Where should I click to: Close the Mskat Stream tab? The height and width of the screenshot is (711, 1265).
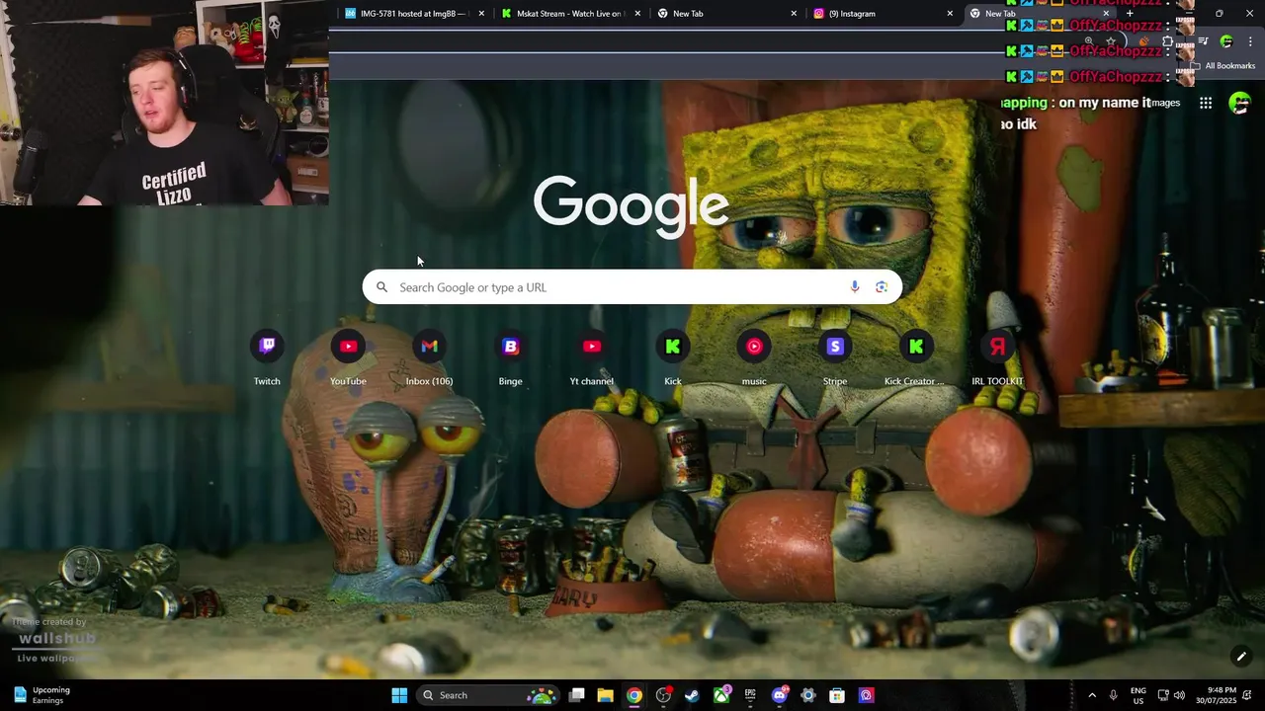click(637, 14)
